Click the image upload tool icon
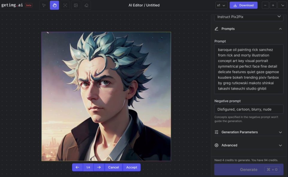Screen dimensions: 288x177 point(76,5)
